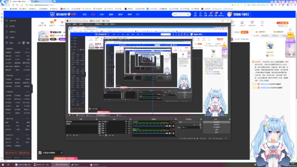This screenshot has height=167, width=297.
Task: Toggle visibility eye of the second source row
Action: (126, 124)
